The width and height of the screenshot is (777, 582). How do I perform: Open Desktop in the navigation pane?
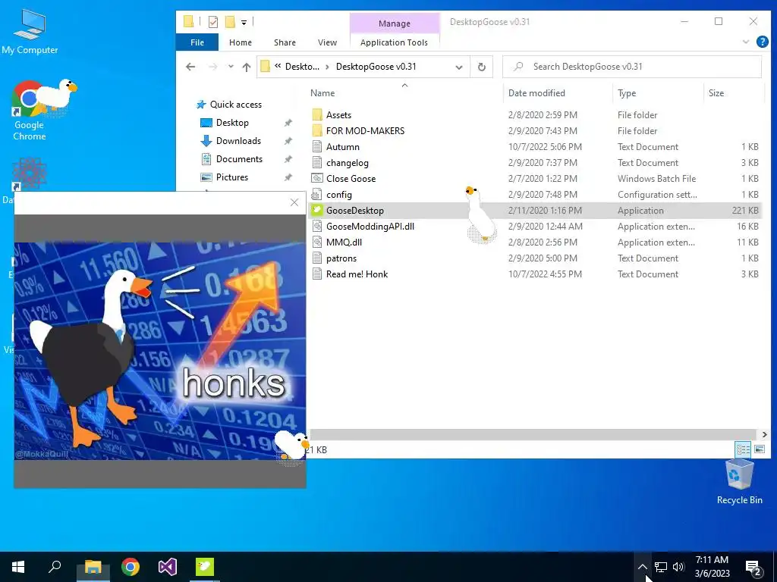click(232, 123)
